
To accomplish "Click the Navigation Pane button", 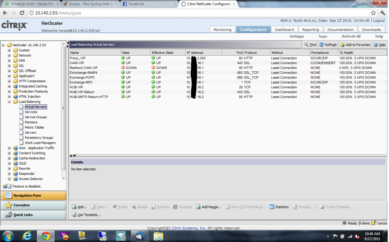I will point(33,195).
